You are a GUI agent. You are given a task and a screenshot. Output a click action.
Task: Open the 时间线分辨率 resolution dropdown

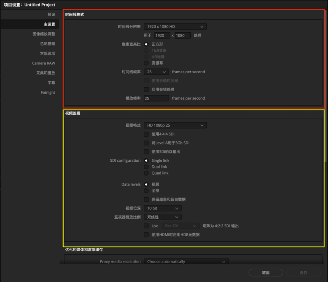pyautogui.click(x=175, y=26)
